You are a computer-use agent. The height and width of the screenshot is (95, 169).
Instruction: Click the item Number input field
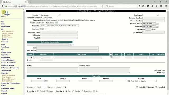coord(42,57)
